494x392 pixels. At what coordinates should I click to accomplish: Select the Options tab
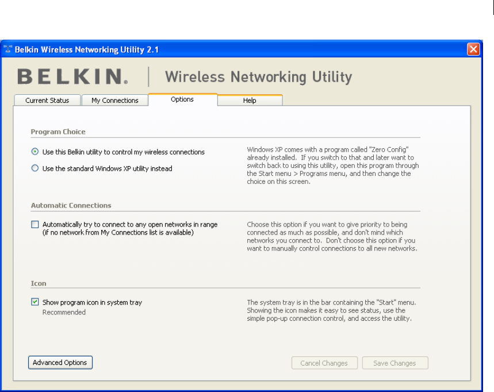182,99
